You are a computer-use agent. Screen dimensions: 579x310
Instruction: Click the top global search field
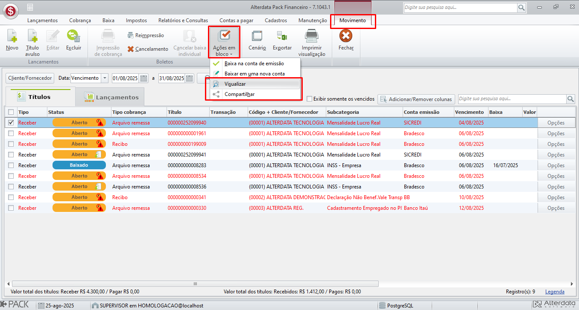(460, 8)
